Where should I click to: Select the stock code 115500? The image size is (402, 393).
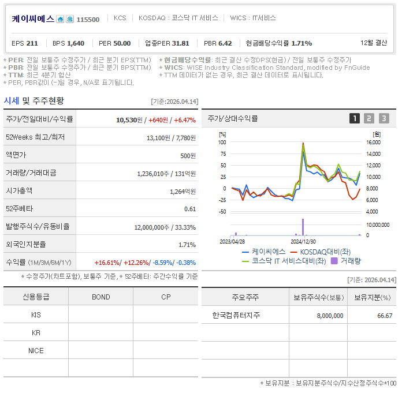point(88,20)
